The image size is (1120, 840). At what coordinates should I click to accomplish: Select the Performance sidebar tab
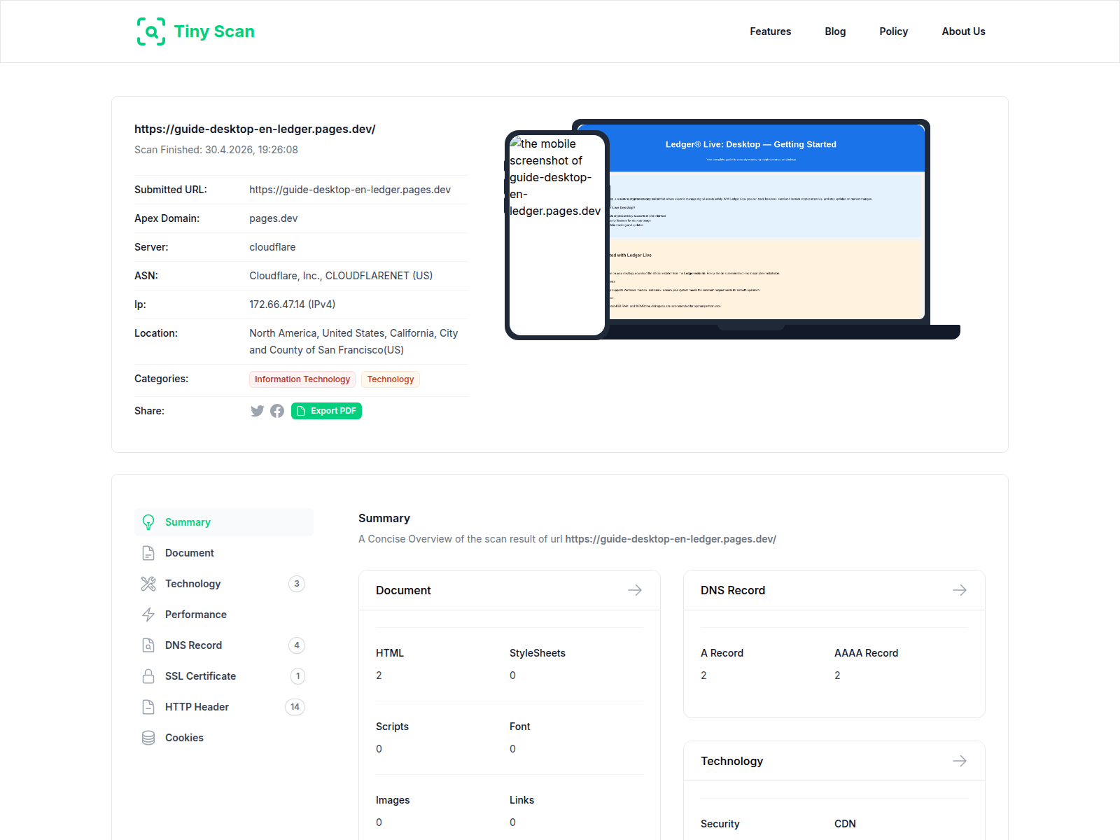coord(224,615)
